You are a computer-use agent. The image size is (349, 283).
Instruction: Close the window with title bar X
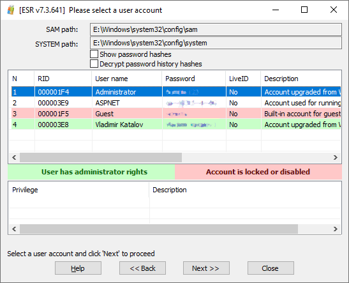coord(334,10)
